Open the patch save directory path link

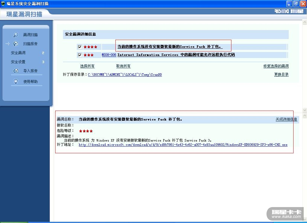(x=125, y=75)
